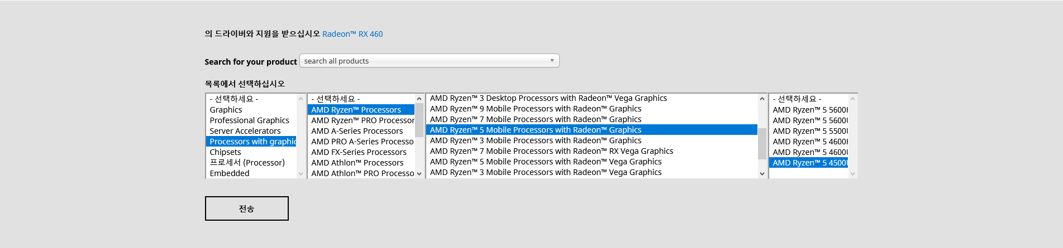Screen dimensions: 1063x248
Task: Click up arrow of category list scrollbar
Action: [301, 99]
